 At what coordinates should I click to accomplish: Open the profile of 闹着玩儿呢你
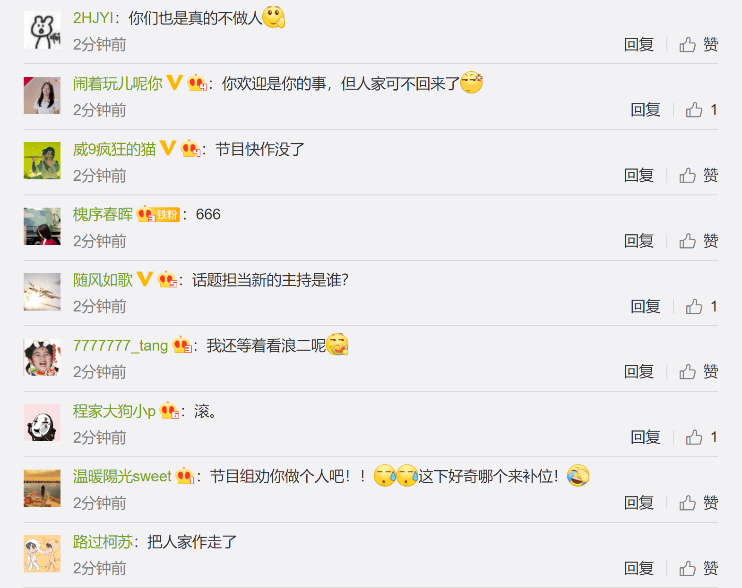coord(118,84)
